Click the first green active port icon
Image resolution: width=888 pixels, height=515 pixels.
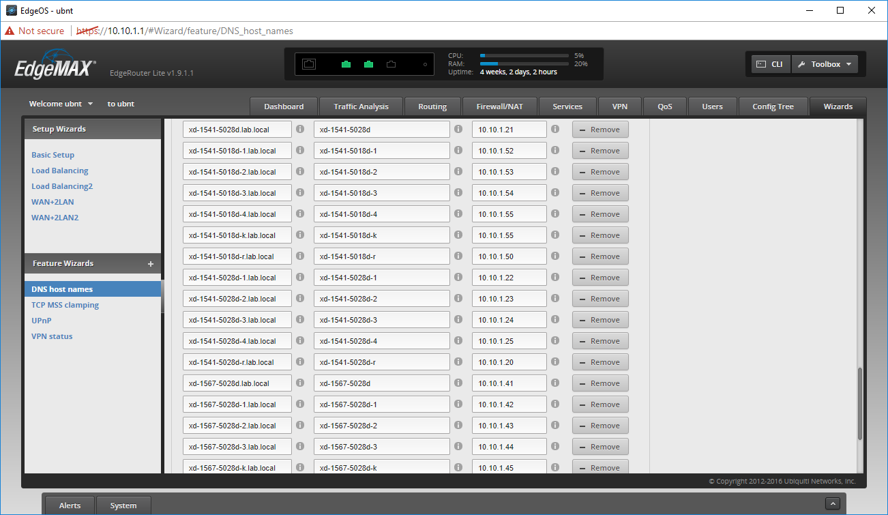[x=346, y=64]
